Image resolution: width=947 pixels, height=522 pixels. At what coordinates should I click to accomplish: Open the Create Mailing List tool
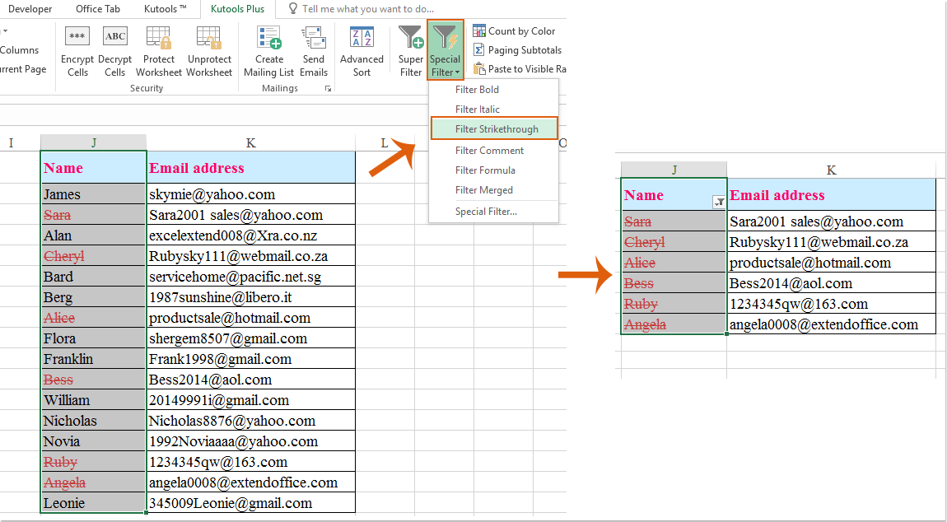(x=268, y=49)
